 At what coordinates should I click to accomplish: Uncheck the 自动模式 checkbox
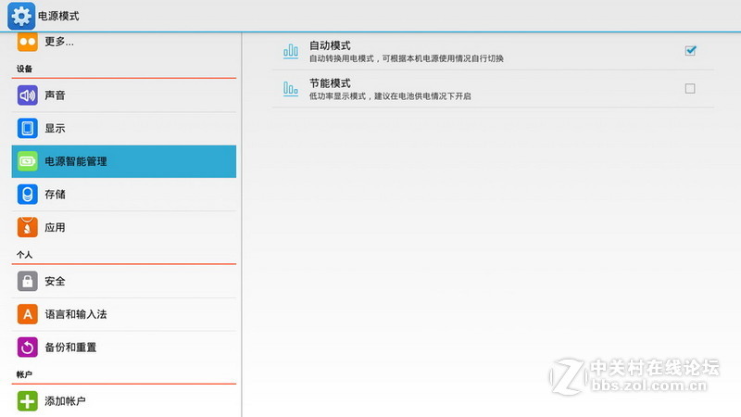coord(690,51)
